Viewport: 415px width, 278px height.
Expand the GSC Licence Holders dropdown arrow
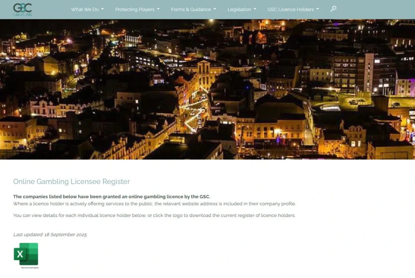317,9
